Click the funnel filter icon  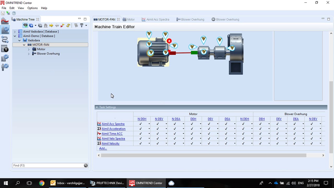[82, 25]
